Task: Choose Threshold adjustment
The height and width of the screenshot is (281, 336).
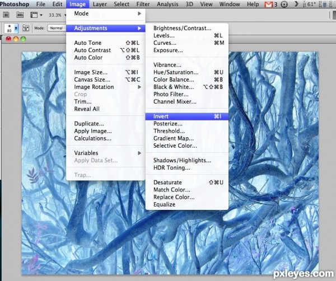Action: click(x=187, y=131)
